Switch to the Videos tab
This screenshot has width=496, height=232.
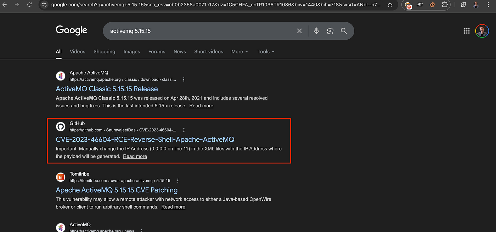coord(78,52)
